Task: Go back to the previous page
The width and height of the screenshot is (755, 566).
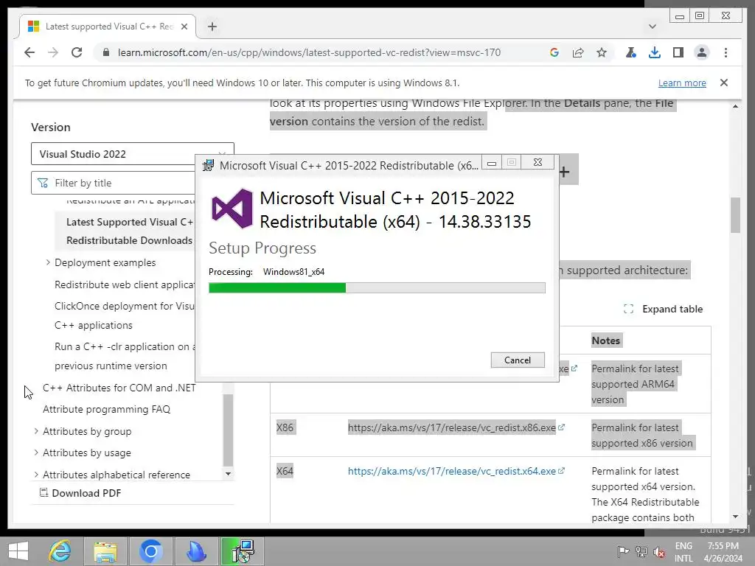Action: click(x=29, y=52)
